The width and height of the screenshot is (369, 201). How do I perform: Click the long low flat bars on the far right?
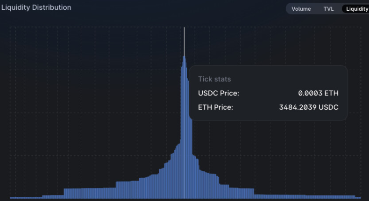point(305,196)
